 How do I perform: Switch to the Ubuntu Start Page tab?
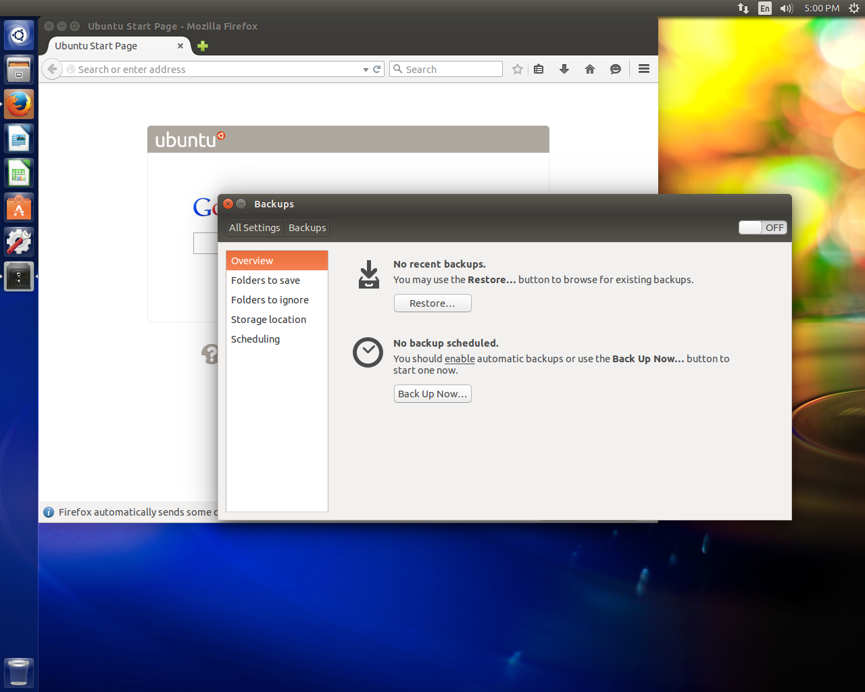click(x=120, y=46)
